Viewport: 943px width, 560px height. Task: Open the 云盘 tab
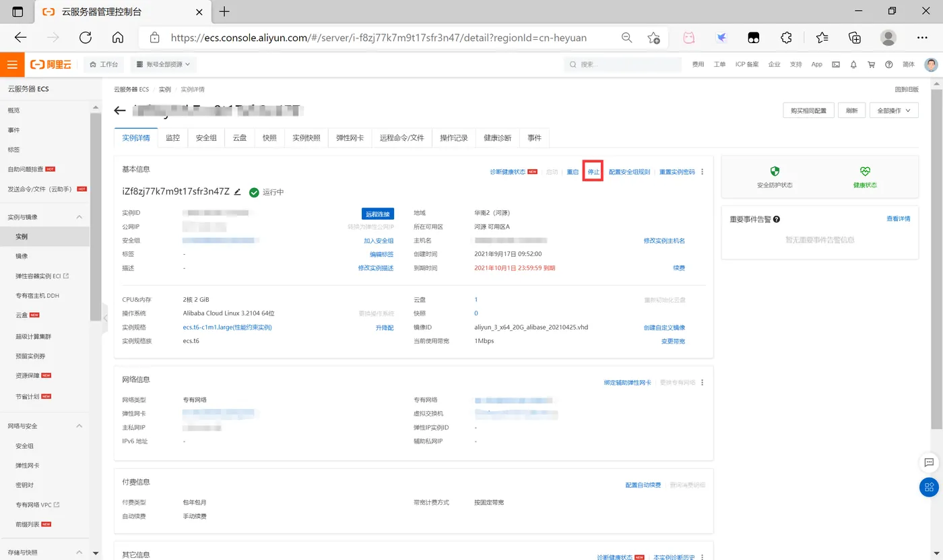240,137
